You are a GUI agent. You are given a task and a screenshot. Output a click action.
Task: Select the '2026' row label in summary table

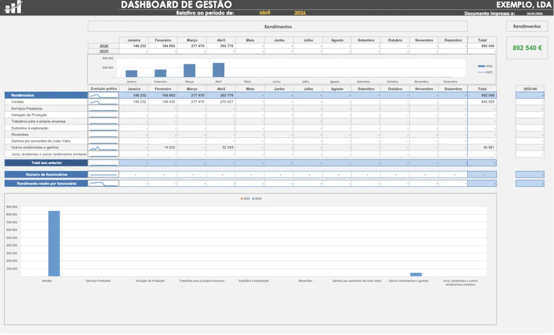pos(103,46)
